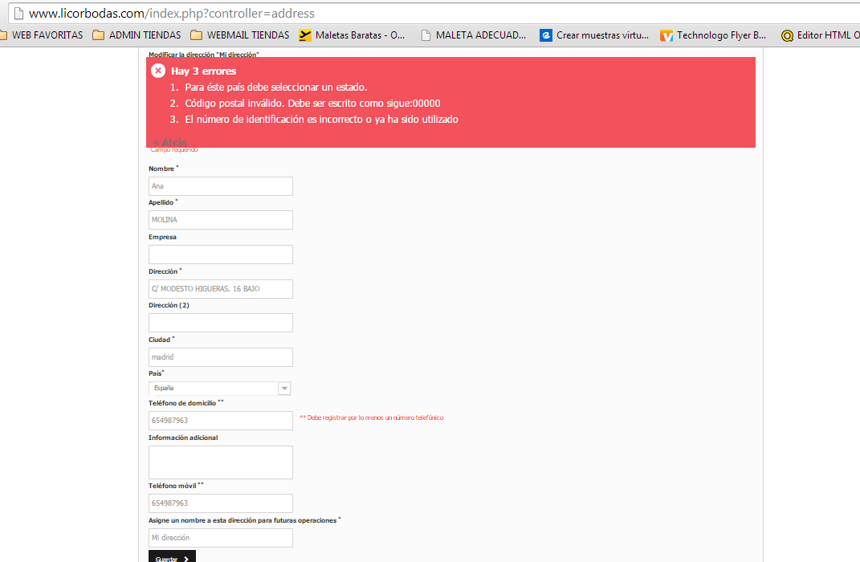Open the WEB FAVORITAS bookmark folder
The height and width of the screenshot is (562, 860).
(42, 35)
